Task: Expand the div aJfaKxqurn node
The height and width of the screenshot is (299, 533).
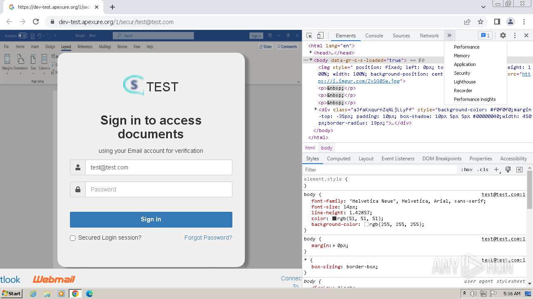Action: 316,109
